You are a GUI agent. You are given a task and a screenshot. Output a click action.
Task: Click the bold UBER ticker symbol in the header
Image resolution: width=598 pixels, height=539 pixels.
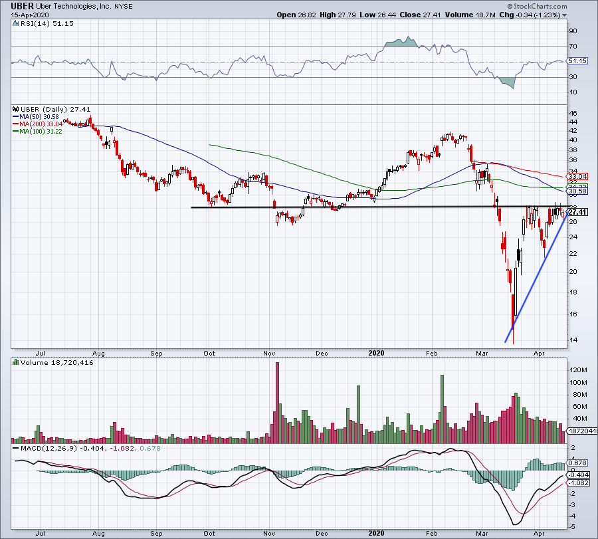point(22,6)
